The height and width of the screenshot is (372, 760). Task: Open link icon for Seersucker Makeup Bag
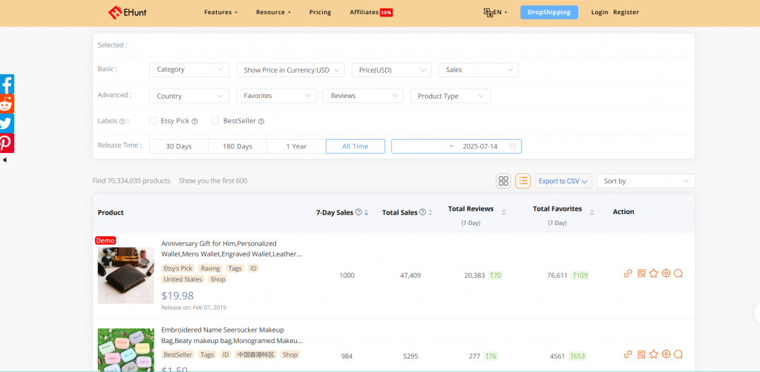(x=628, y=354)
